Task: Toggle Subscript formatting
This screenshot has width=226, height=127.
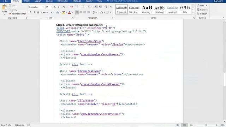Action: pyautogui.click(x=48, y=12)
